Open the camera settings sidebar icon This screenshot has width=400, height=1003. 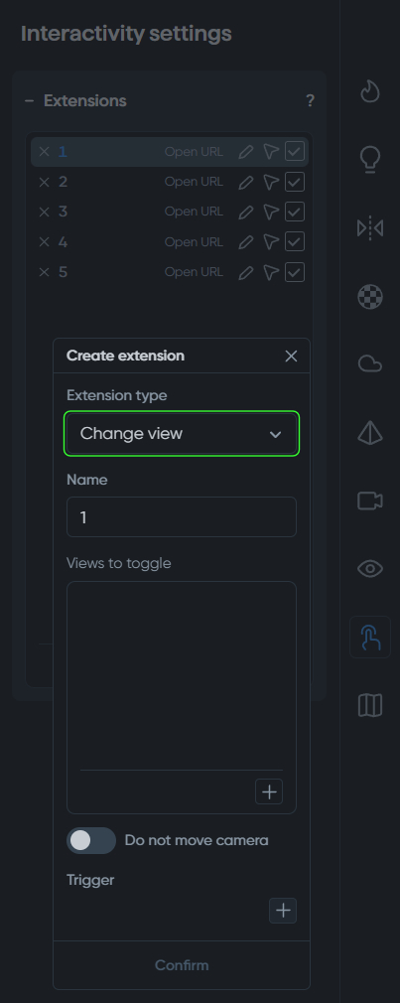click(x=370, y=501)
